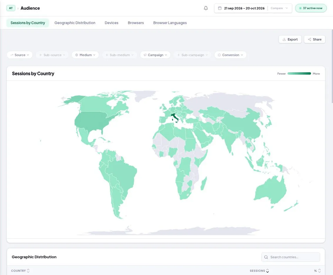The image size is (333, 275).
Task: Click the Fewer–More legend gradient bar
Action: [299, 73]
